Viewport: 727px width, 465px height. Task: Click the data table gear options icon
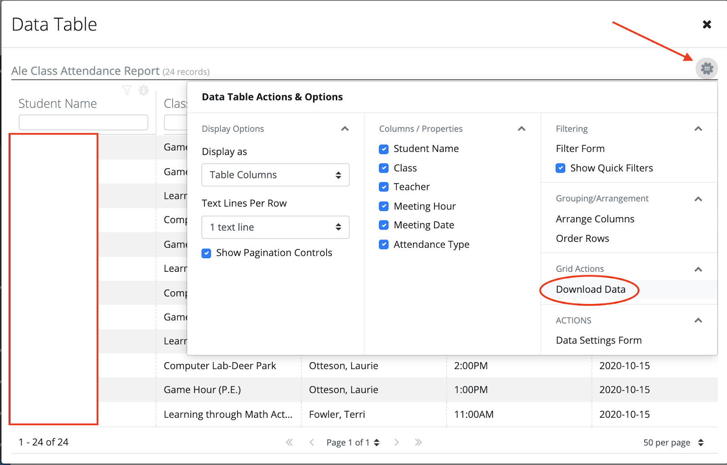tap(707, 69)
